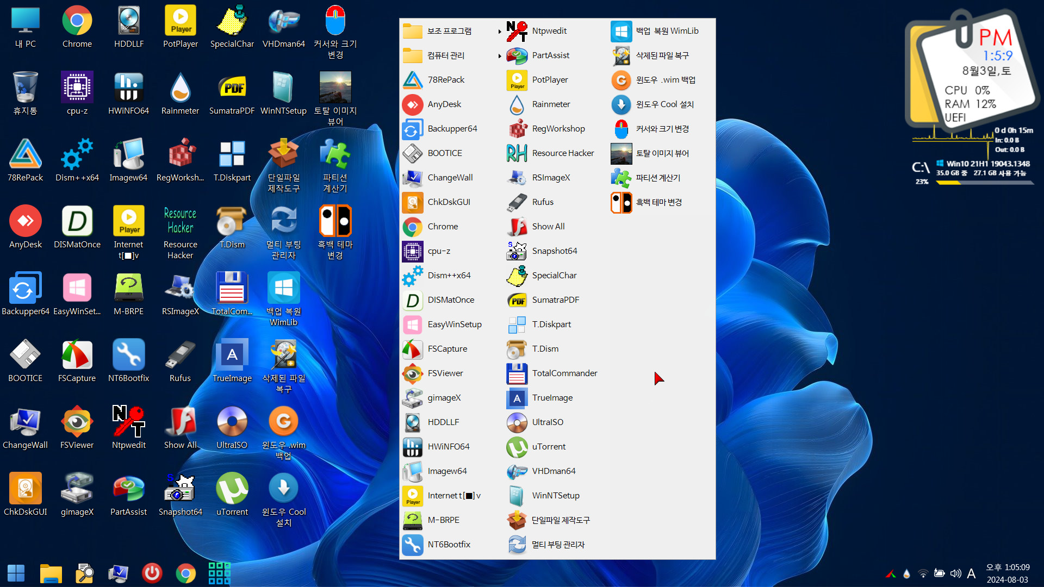The width and height of the screenshot is (1044, 587).
Task: Choose RegWorkshop menu entry
Action: pyautogui.click(x=556, y=129)
